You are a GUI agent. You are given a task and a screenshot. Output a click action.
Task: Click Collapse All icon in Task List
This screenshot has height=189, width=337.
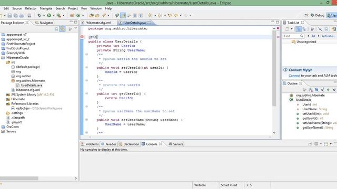(x=326, y=29)
